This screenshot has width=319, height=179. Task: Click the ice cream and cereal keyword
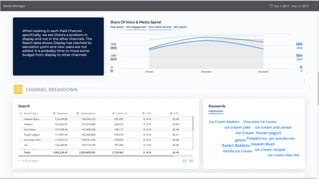coord(273,127)
